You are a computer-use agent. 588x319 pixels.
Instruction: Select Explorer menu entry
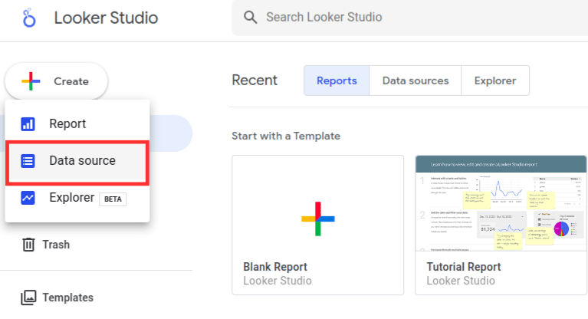71,198
